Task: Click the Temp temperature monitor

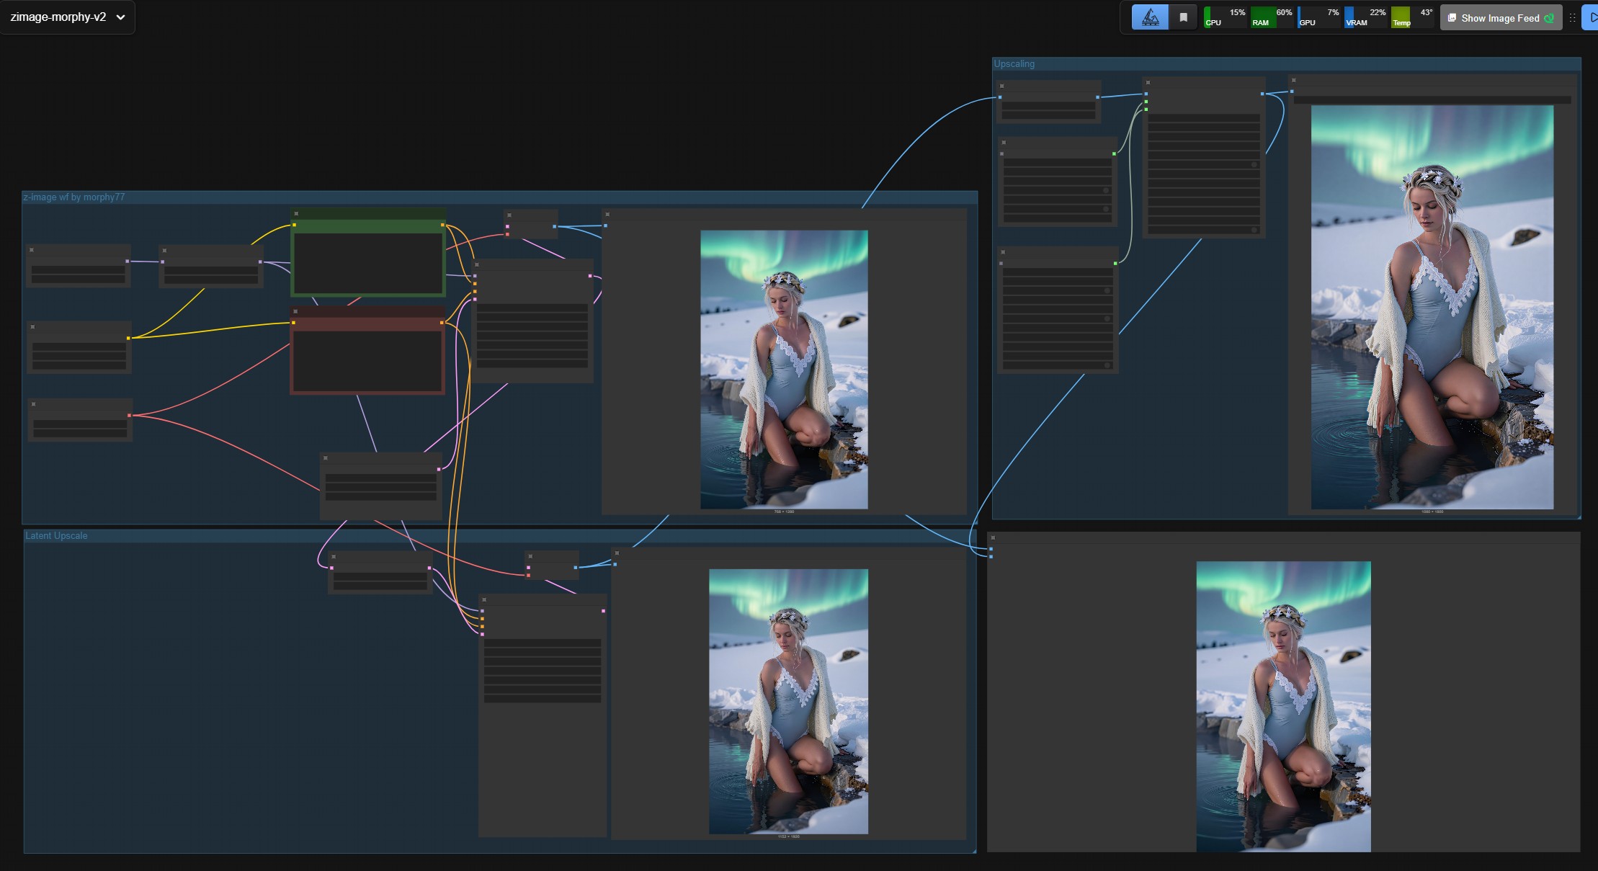Action: pyautogui.click(x=1411, y=17)
